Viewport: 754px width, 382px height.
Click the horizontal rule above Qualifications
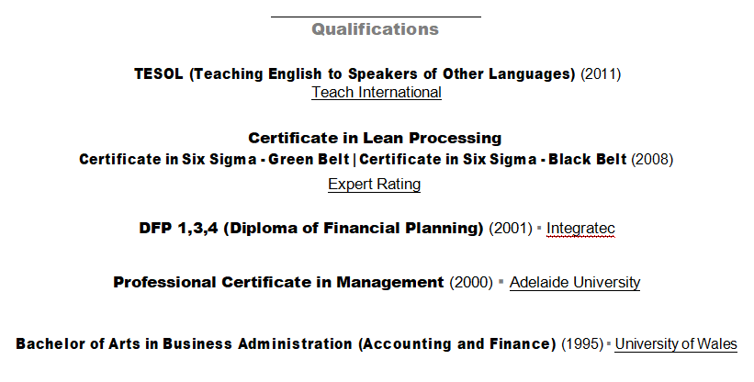pos(375,17)
